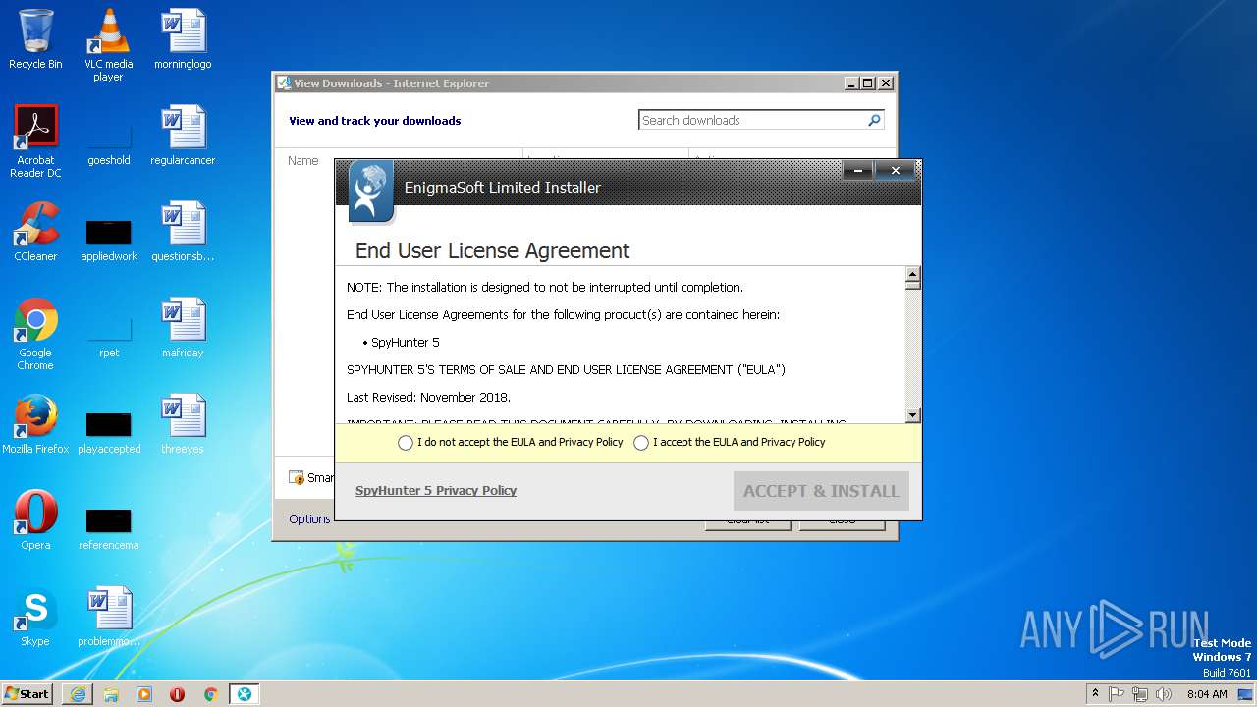The width and height of the screenshot is (1257, 707).
Task: Click the EnigmaSoft installer logo icon
Action: 370,191
